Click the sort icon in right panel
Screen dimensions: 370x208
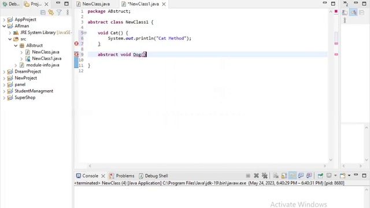click(x=345, y=13)
